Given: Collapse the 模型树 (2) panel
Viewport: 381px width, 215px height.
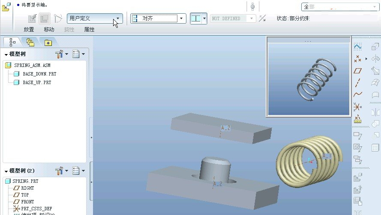Looking at the screenshot, I should coord(6,171).
